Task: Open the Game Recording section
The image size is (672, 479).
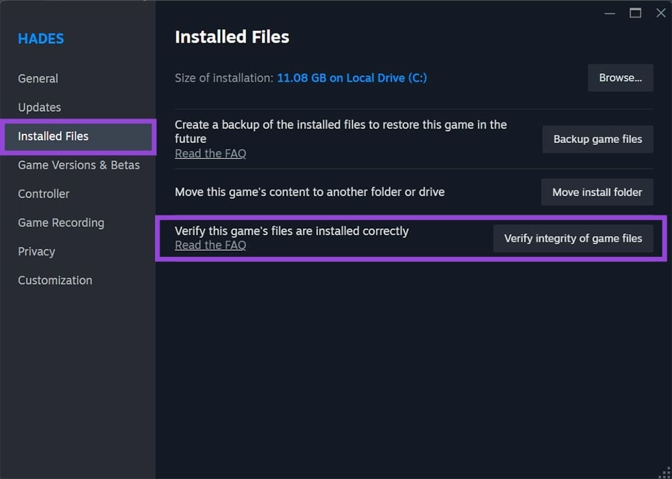Action: pos(61,222)
